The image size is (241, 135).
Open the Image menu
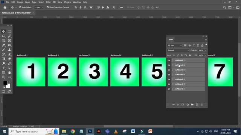[20, 2]
